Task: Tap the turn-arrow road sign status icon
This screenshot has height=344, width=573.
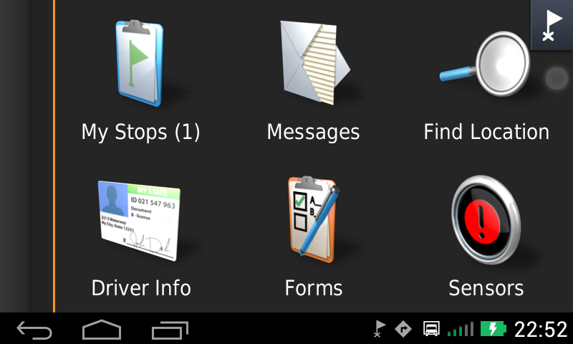Action: (403, 329)
